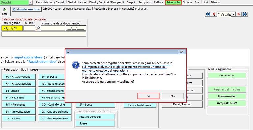Click the document number input field
This screenshot has height=130, width=253.
[53, 28]
